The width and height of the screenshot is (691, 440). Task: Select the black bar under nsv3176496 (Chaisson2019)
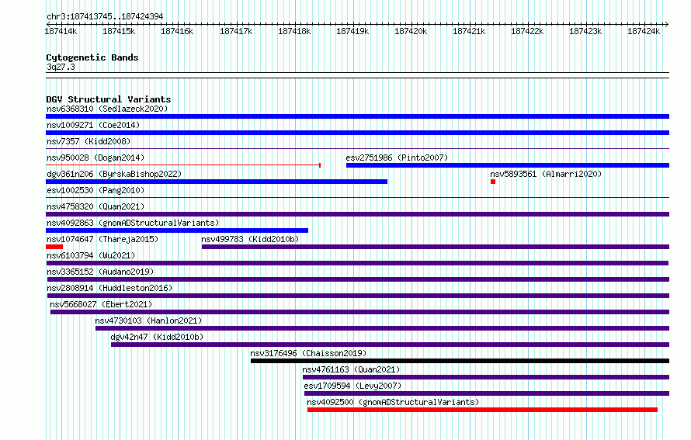click(x=460, y=361)
